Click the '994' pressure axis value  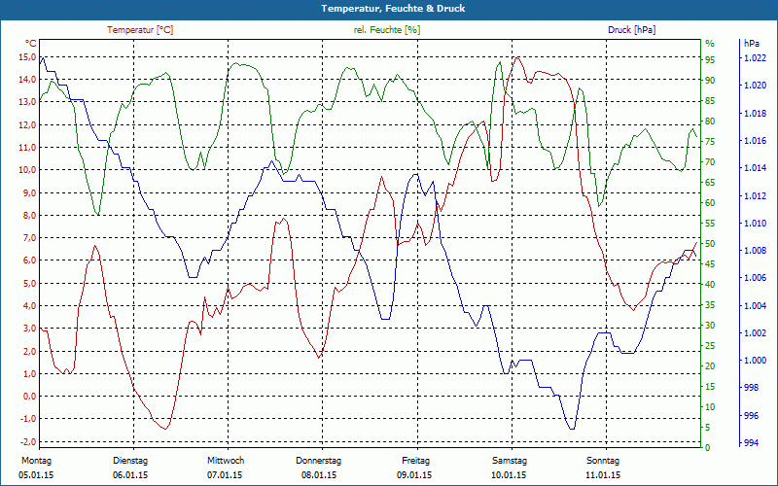click(752, 442)
